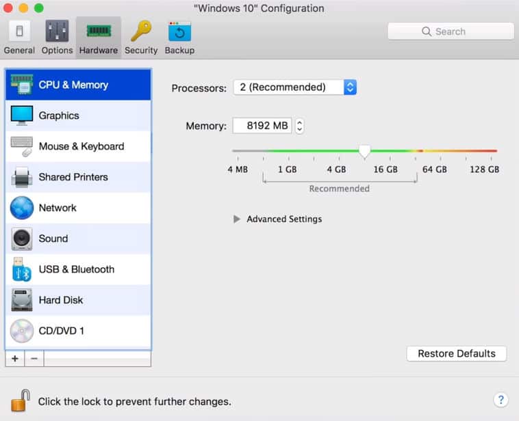This screenshot has height=421, width=519.
Task: Select Hard Disk label
Action: tap(61, 300)
